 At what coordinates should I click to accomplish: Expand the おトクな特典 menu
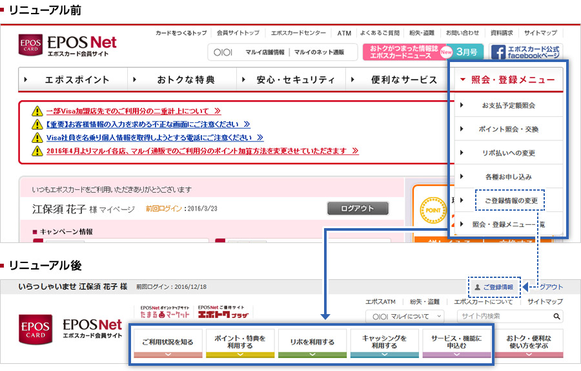point(182,79)
